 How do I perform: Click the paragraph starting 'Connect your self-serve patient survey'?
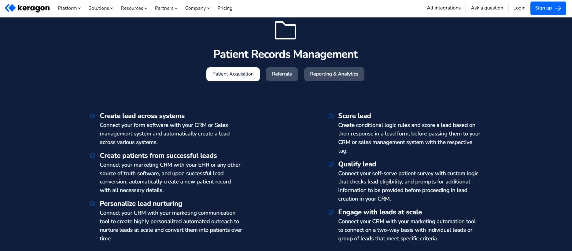408,186
